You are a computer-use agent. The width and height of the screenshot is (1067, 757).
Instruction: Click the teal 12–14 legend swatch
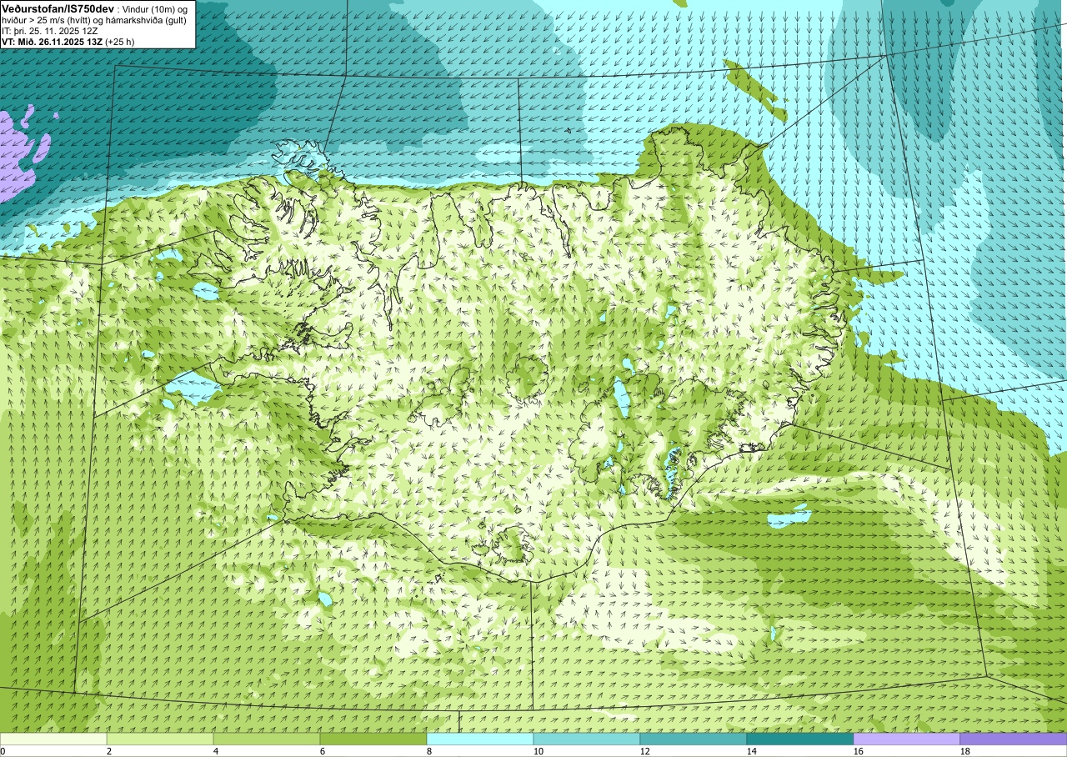point(694,739)
